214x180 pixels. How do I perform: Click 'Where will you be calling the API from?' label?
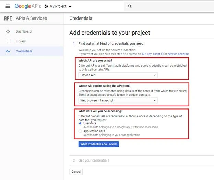pos(104,86)
